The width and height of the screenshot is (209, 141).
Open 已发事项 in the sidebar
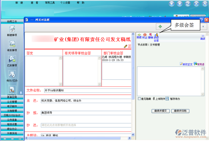click(x=12, y=61)
